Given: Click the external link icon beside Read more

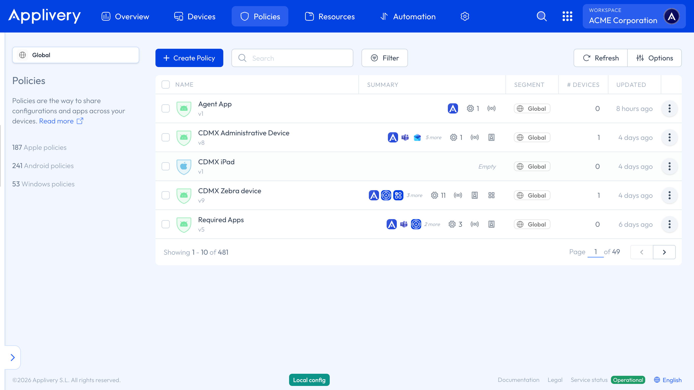Looking at the screenshot, I should [80, 121].
